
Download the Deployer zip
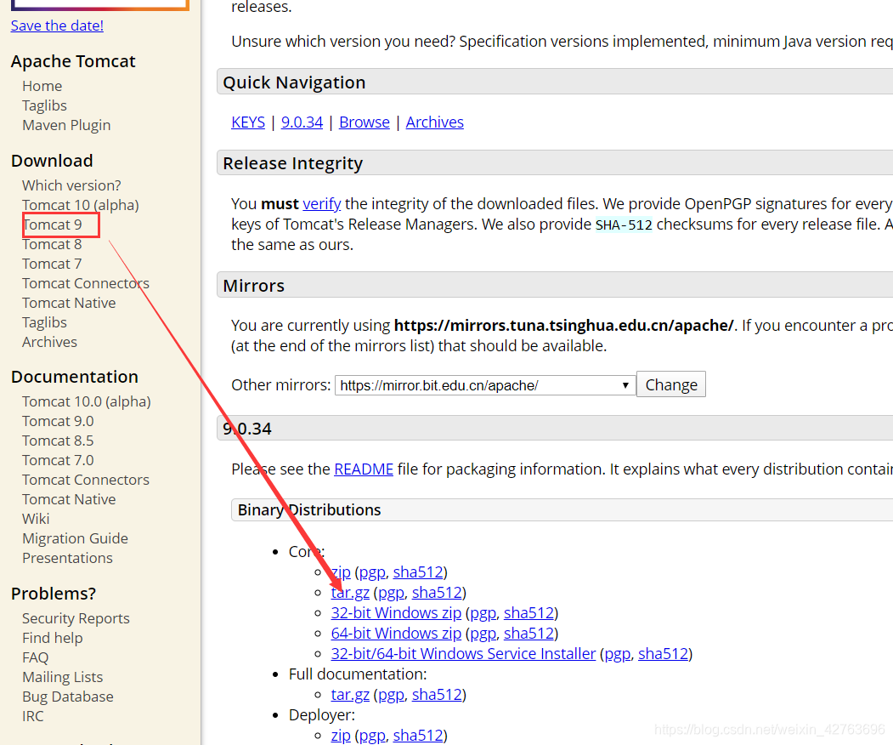tap(341, 736)
